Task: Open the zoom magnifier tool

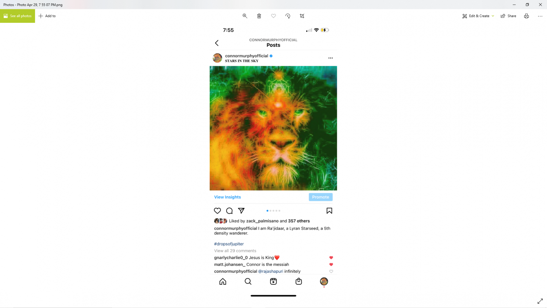Action: [245, 16]
